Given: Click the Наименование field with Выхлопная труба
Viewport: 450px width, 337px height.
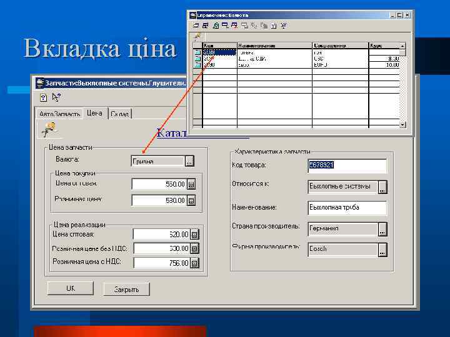Looking at the screenshot, I should tap(347, 207).
